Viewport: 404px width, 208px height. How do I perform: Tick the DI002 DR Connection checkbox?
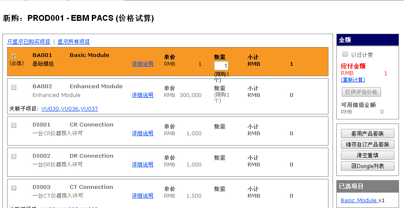click(x=14, y=156)
